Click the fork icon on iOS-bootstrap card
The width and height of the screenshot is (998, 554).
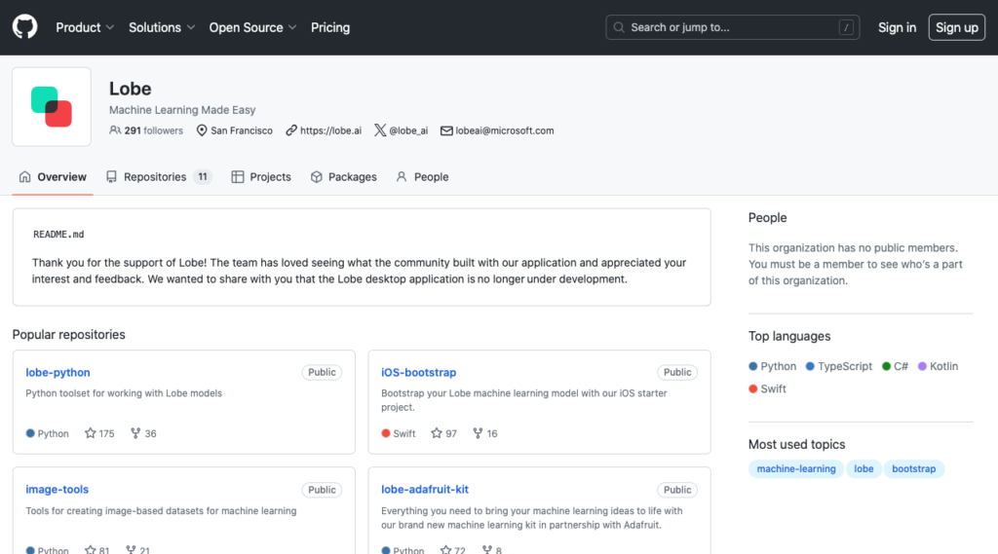coord(478,433)
